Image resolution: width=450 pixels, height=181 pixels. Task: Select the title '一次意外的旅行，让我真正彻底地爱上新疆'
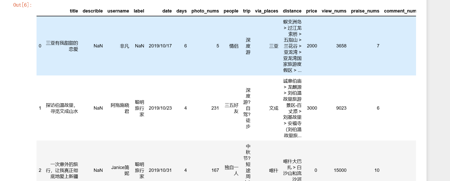[x=62, y=170]
